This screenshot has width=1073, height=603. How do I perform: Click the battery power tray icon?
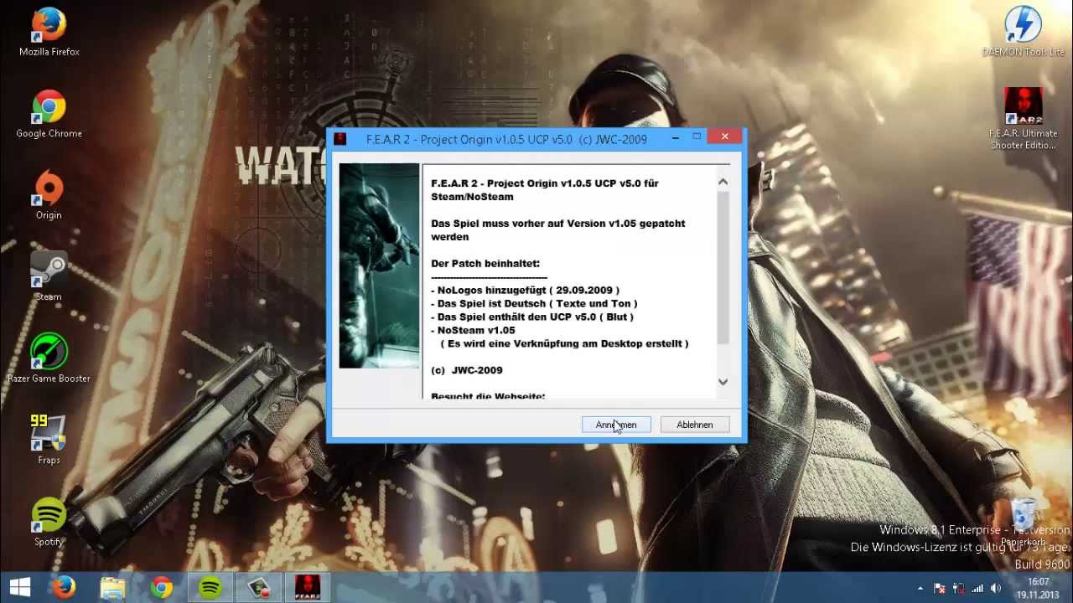958,589
